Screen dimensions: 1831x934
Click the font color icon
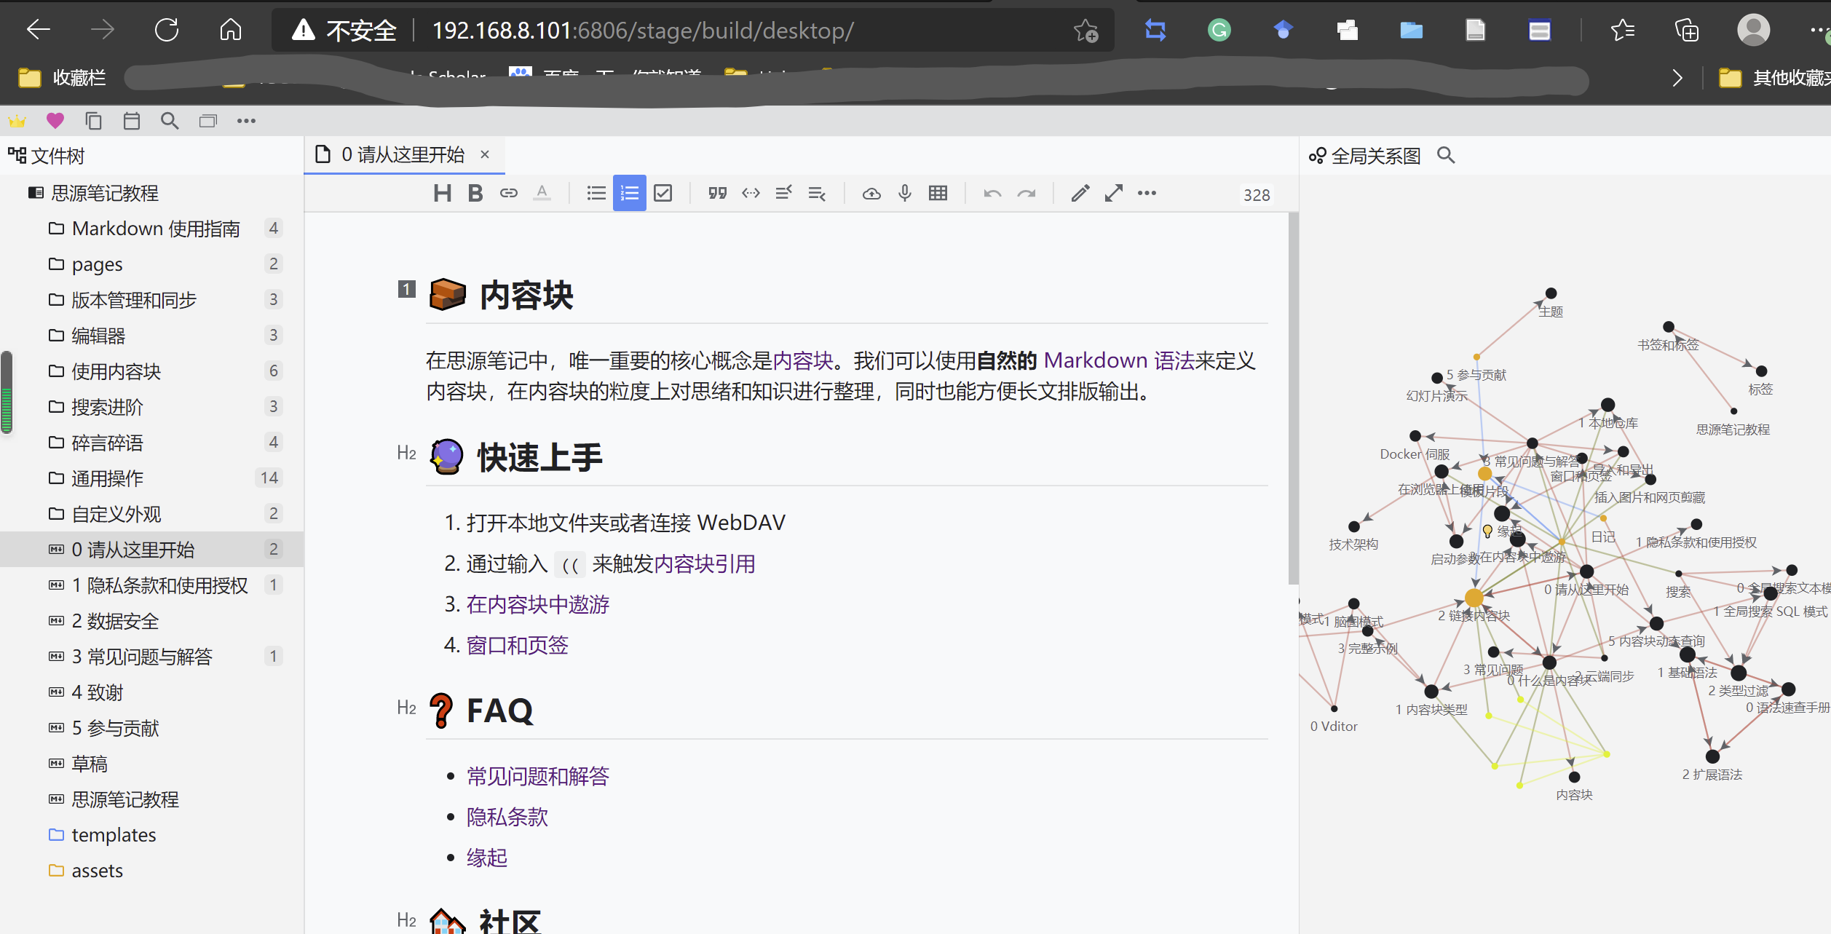(542, 193)
